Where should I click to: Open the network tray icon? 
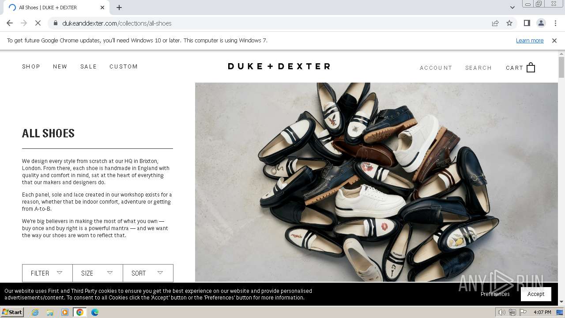(x=512, y=312)
